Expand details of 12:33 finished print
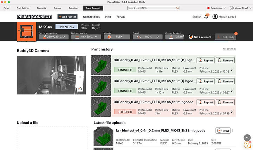The height and width of the screenshot is (150, 253). (232, 70)
